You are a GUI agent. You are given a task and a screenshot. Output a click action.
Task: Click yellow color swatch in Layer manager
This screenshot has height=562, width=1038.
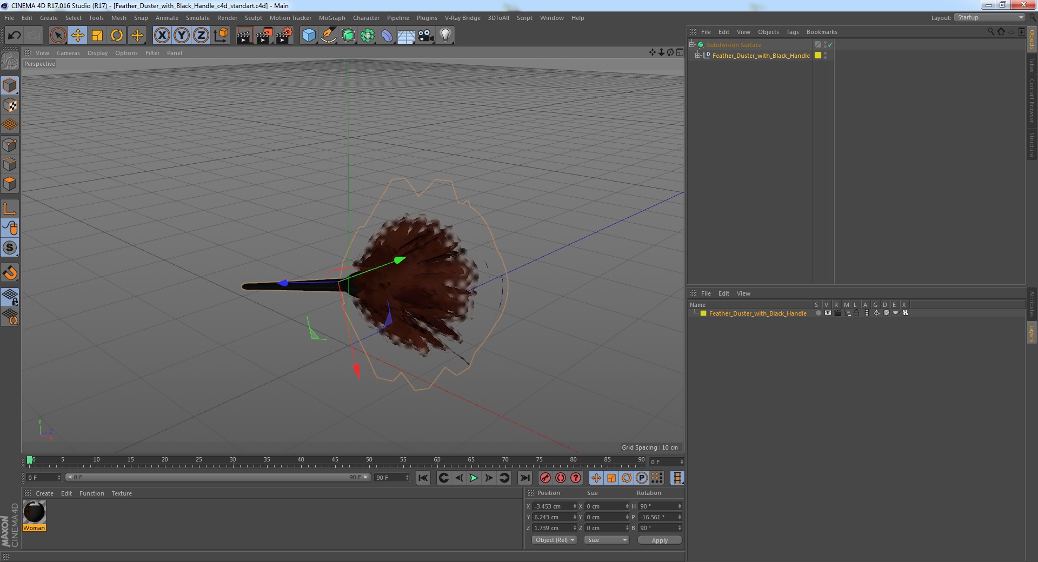point(703,313)
